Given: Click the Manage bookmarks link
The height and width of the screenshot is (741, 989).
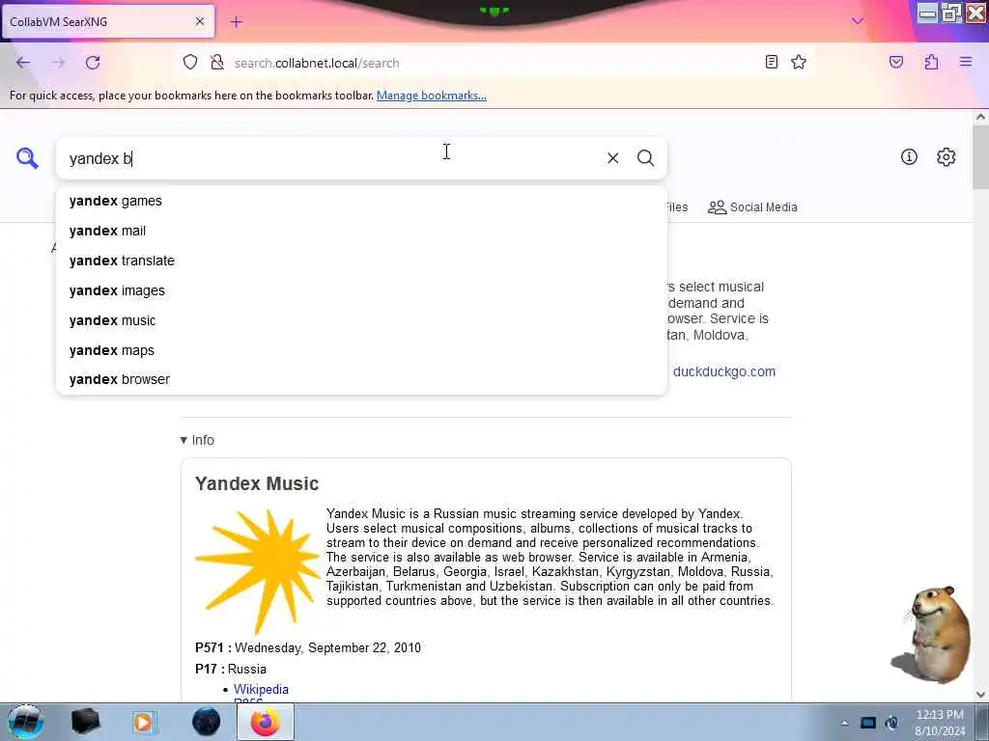Looking at the screenshot, I should tap(432, 96).
